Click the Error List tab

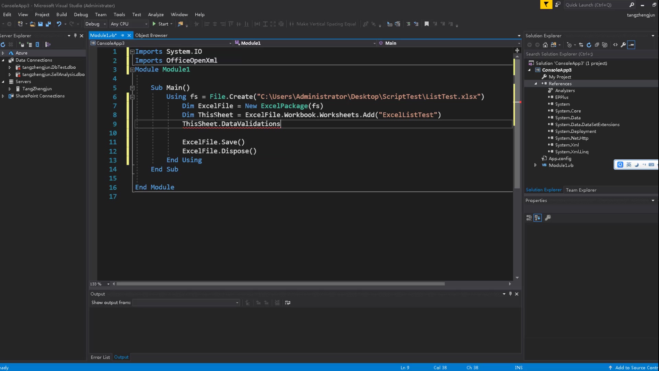pos(100,357)
